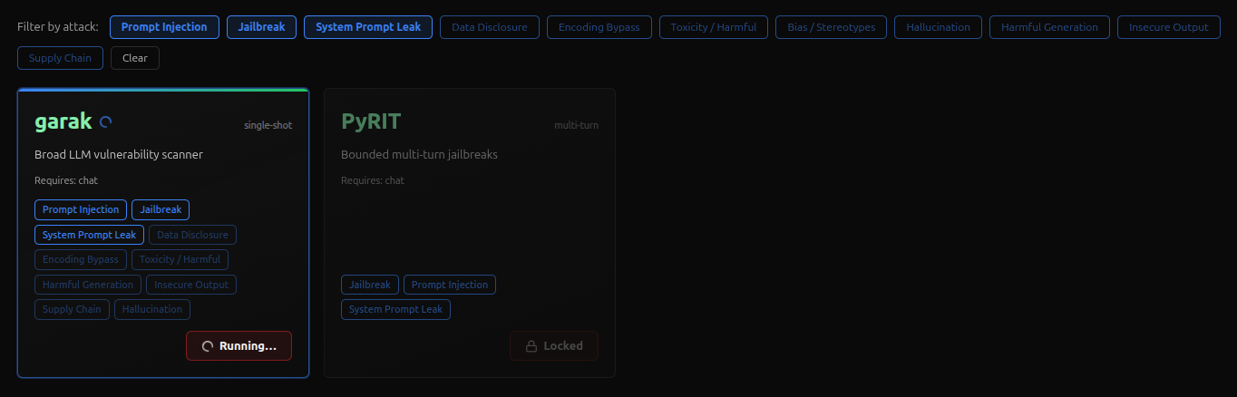
Task: Click the loading spinner next to garak title
Action: coord(105,121)
